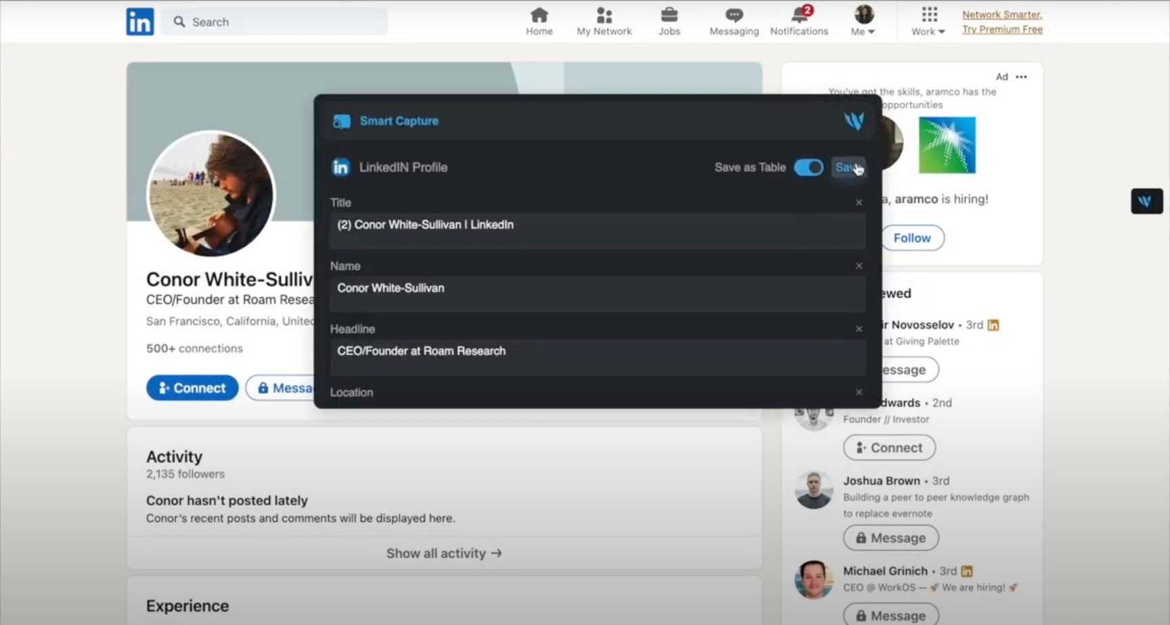Open Messaging from the nav bar
Viewport: 1170px width, 625px height.
[x=734, y=22]
